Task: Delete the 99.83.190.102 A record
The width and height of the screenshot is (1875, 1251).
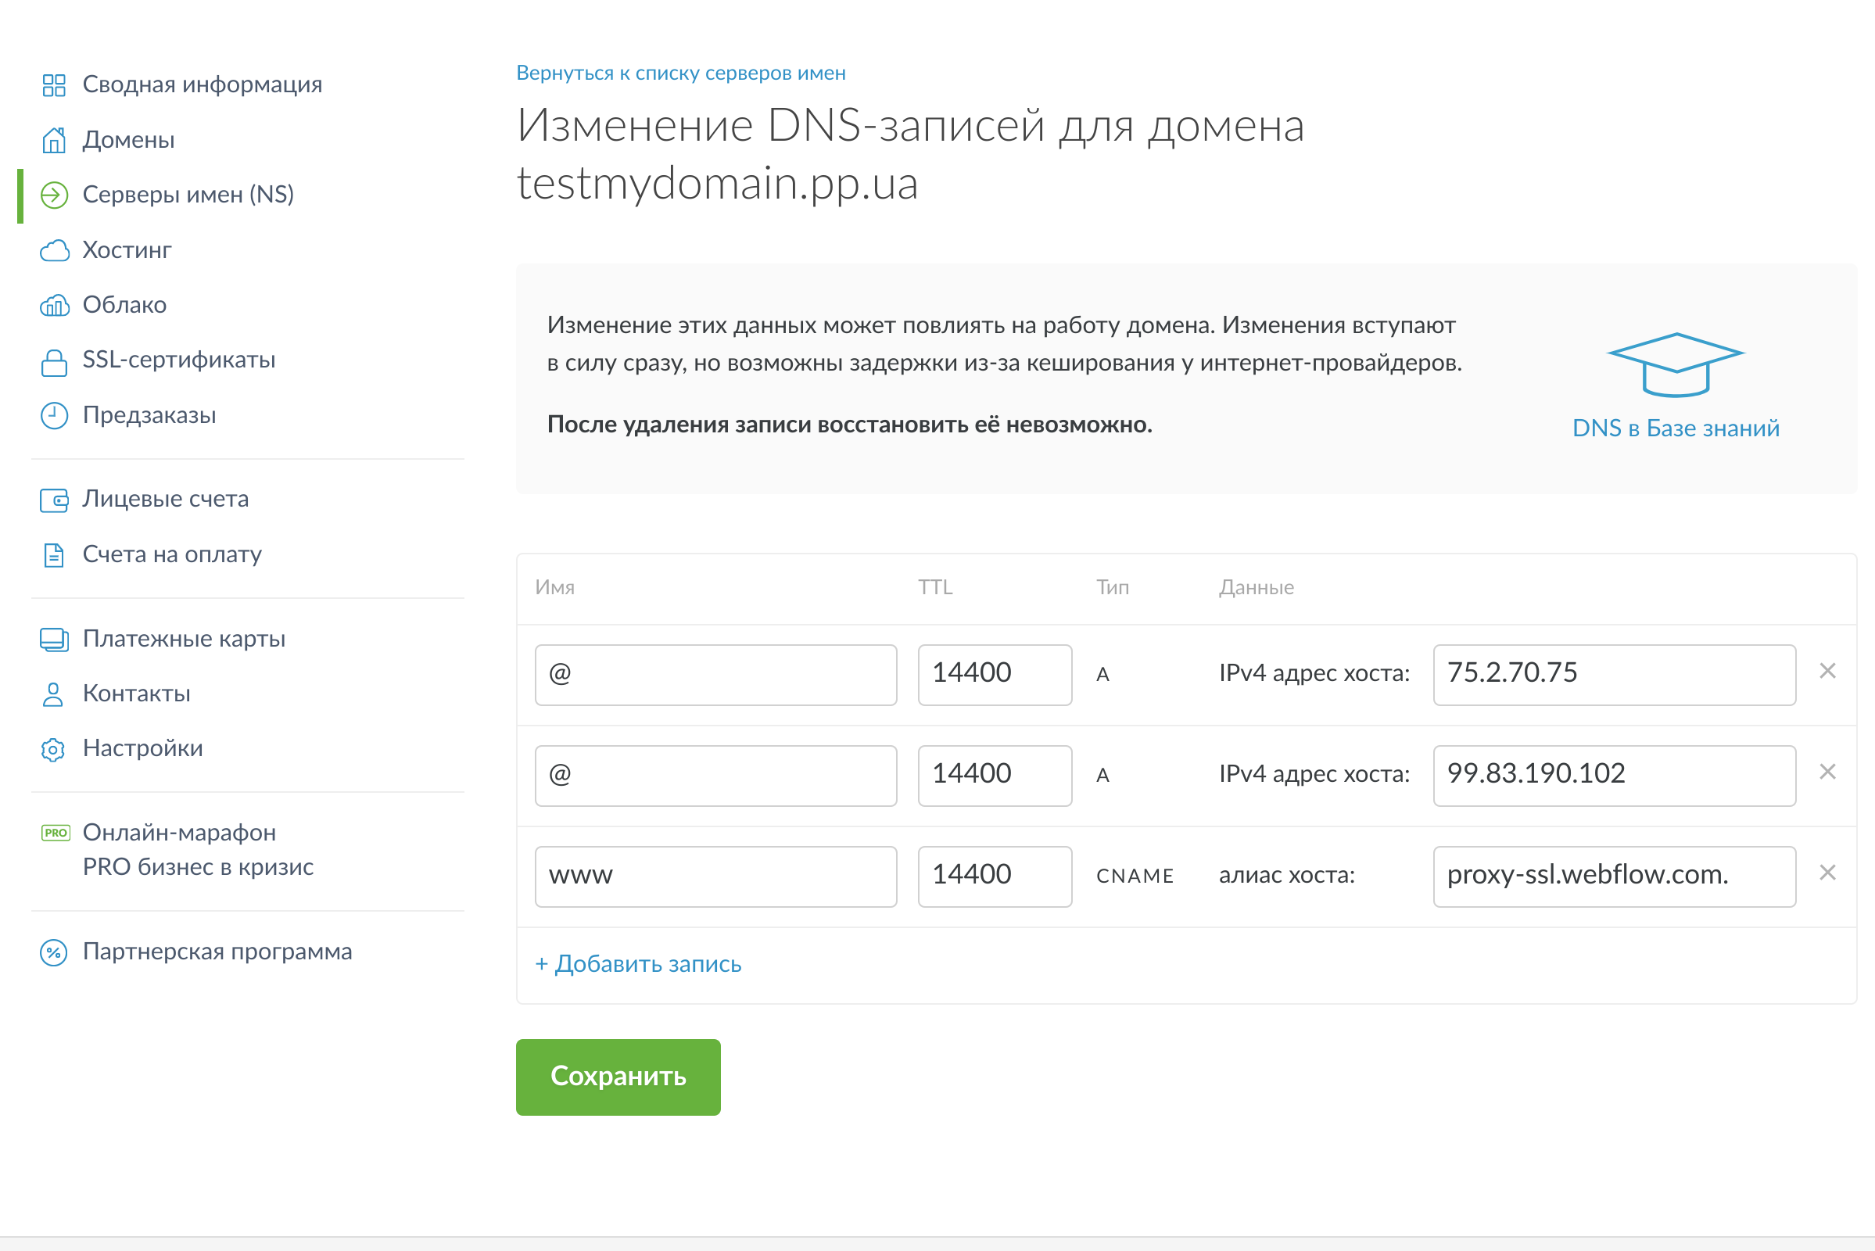Action: [x=1827, y=772]
